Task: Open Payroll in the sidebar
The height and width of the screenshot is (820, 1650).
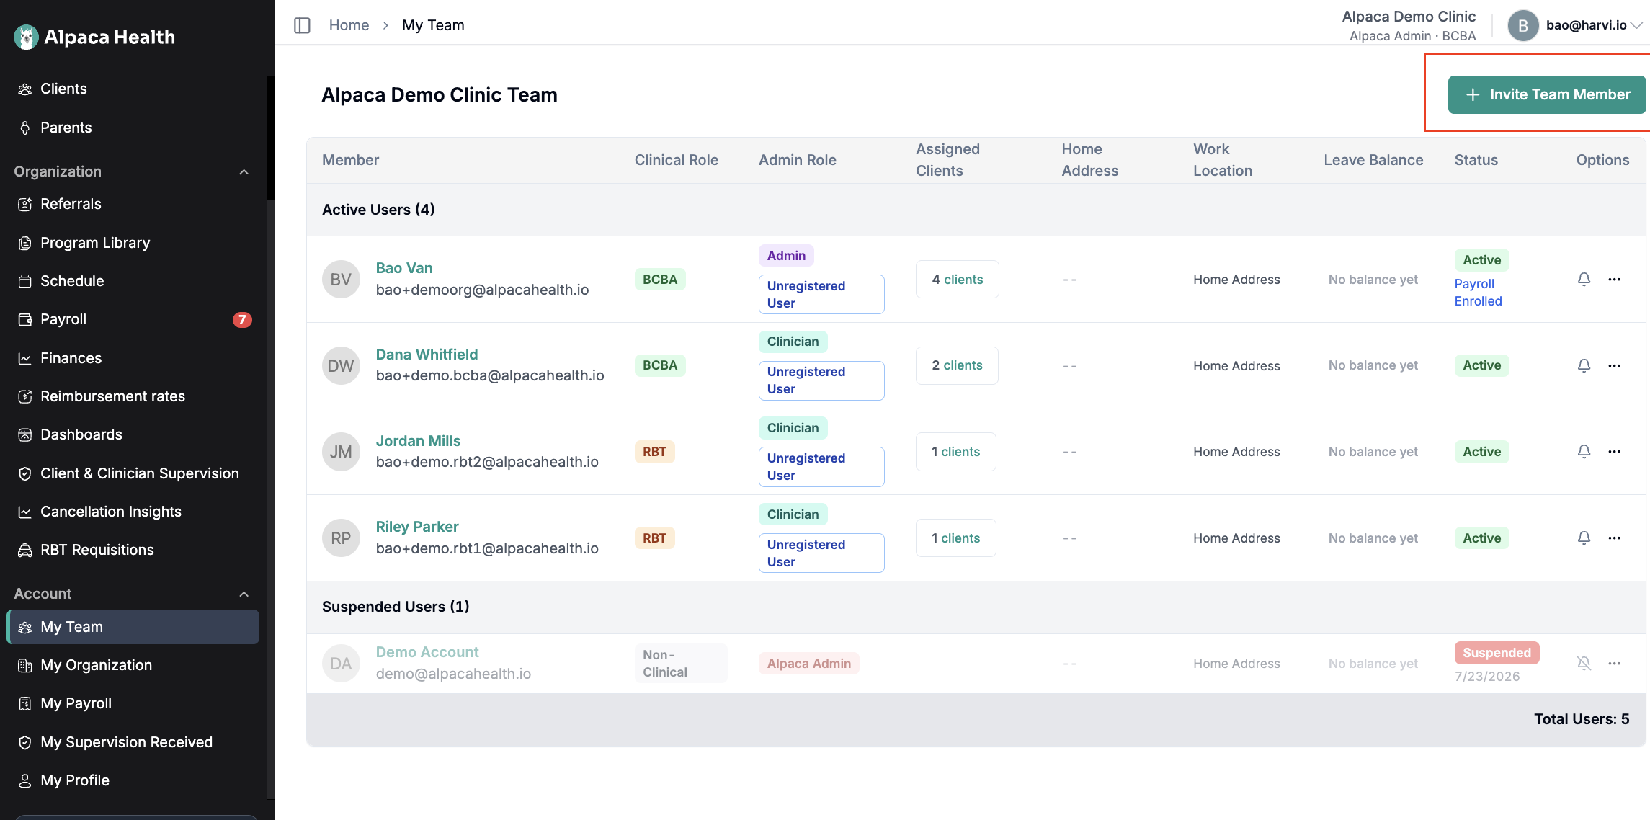Action: point(133,319)
